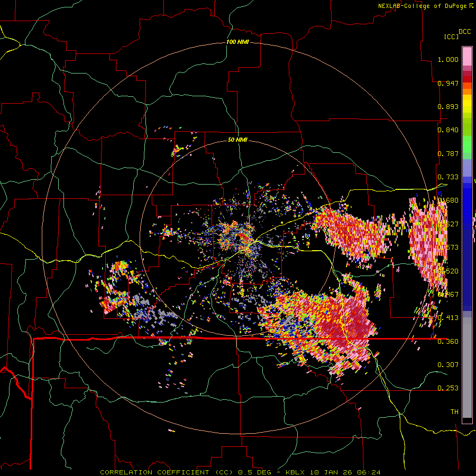Click the 0.5 DEG elevation text in the caption

coord(254,472)
